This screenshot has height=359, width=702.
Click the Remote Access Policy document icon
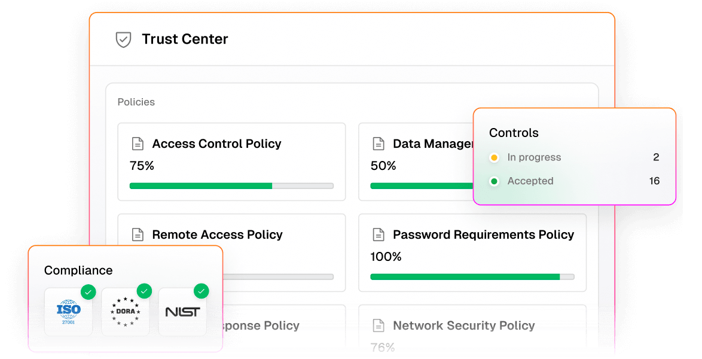[138, 235]
